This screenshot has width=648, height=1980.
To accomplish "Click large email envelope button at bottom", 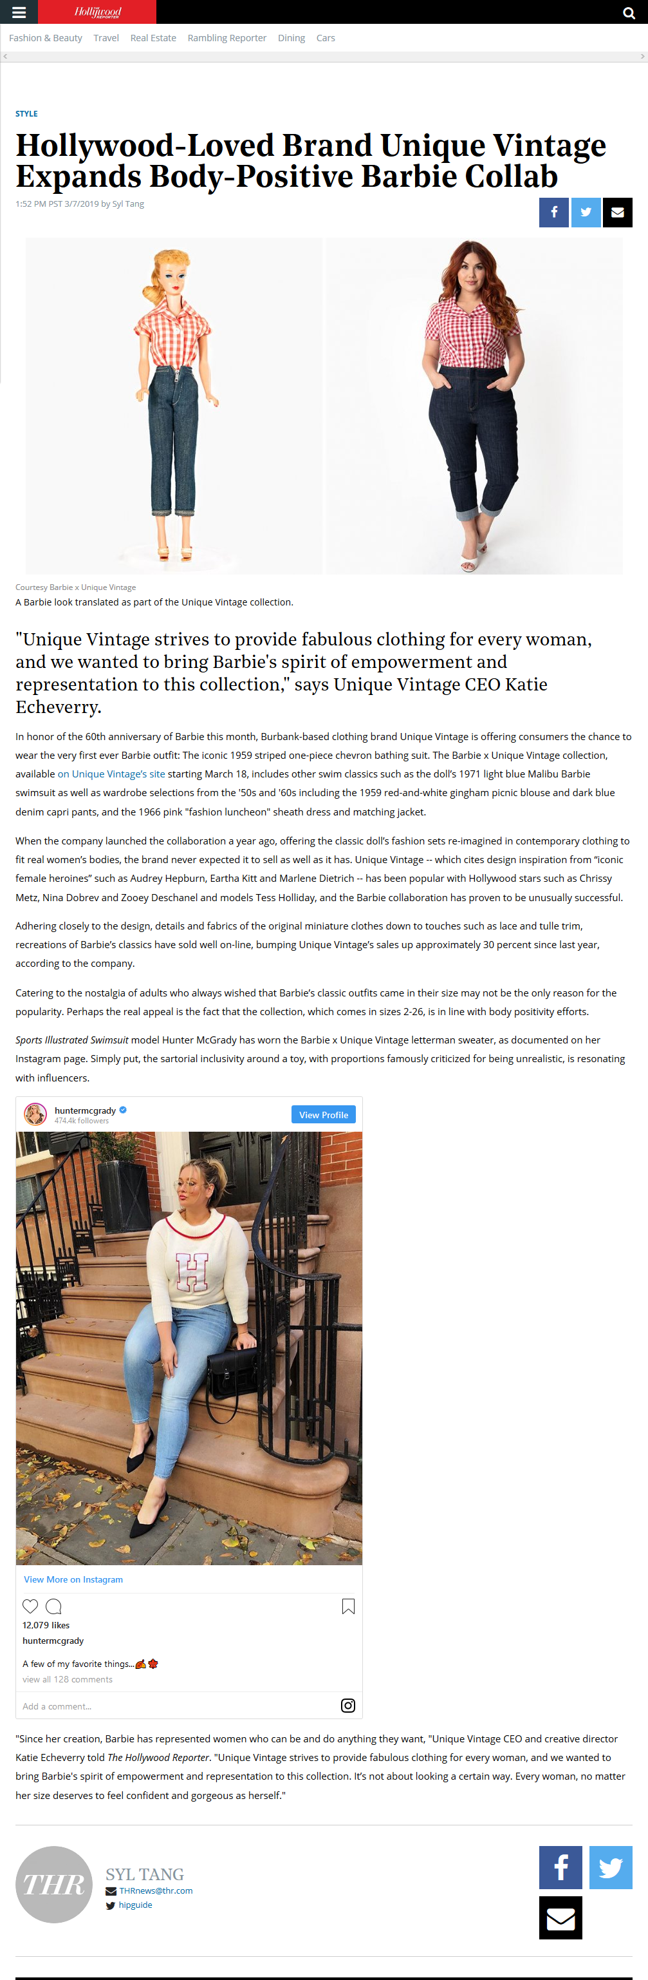I will tap(560, 1918).
